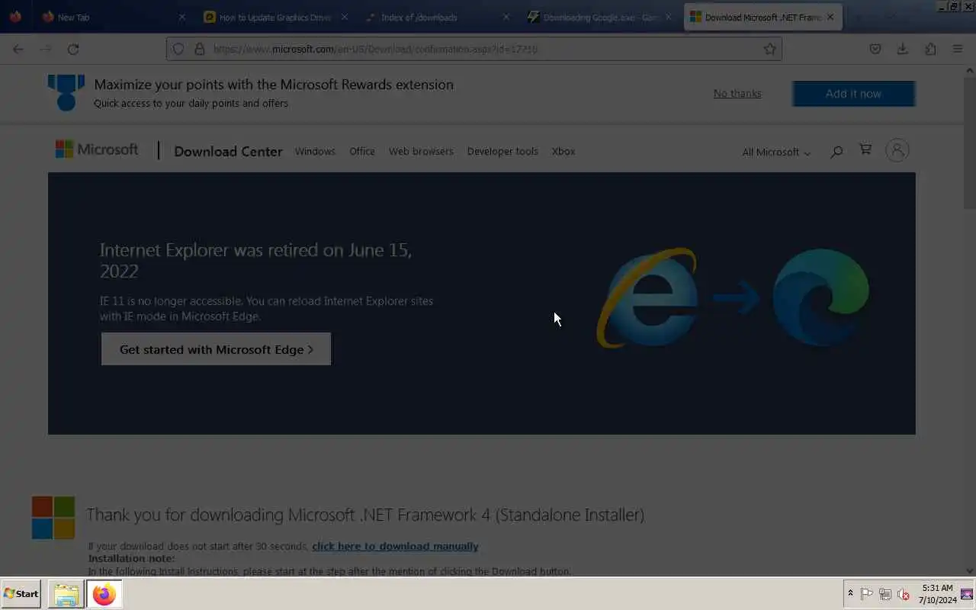Click the browser back arrow
The image size is (976, 610).
[18, 49]
